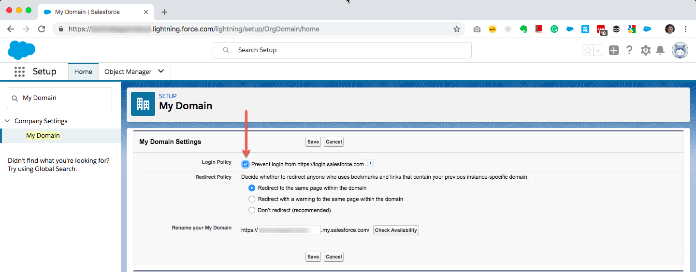The image size is (696, 272).
Task: Open the Favorites list dropdown arrow
Action: (598, 50)
